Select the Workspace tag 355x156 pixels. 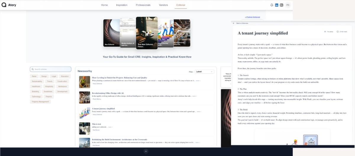pyautogui.click(x=62, y=87)
